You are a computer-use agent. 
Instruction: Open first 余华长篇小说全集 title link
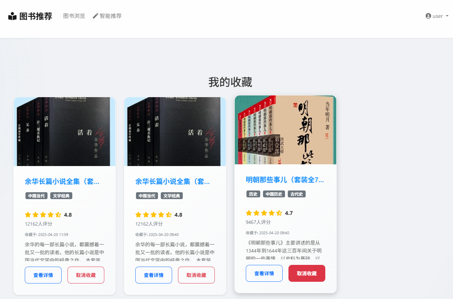62,182
